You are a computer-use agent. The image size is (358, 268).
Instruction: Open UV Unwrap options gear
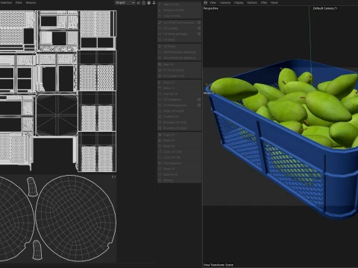coord(199,28)
